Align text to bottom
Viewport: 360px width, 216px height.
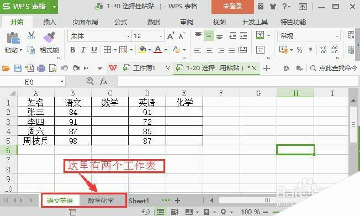pos(220,36)
